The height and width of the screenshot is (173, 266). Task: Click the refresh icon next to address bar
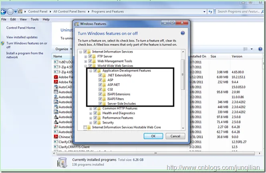pyautogui.click(x=210, y=12)
